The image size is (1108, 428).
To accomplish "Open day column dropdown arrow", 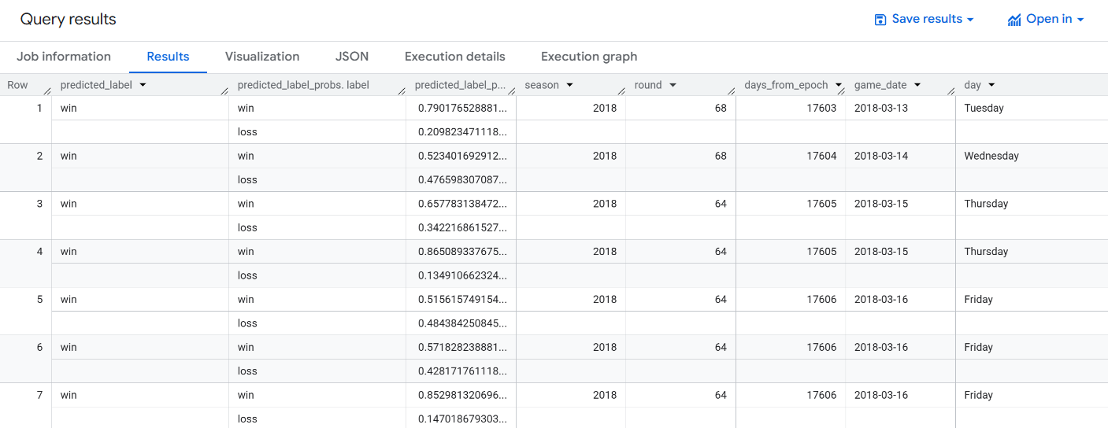I will (991, 85).
